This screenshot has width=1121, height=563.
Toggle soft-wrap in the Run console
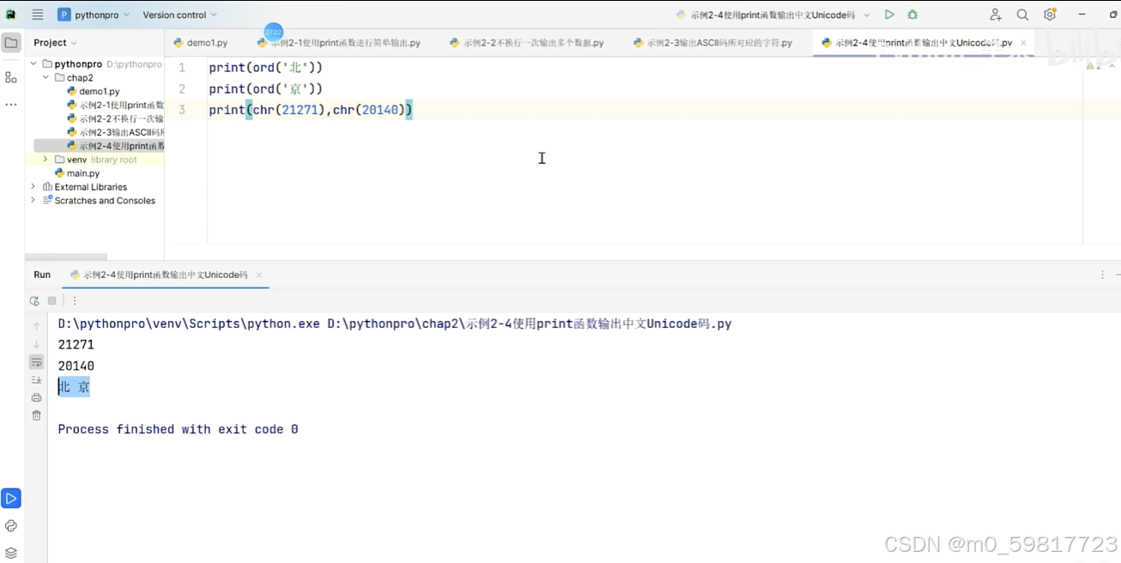coord(35,361)
